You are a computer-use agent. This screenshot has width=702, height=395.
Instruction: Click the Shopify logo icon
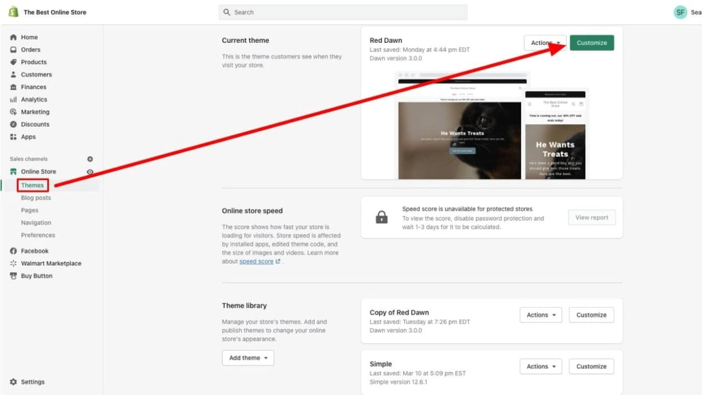point(13,12)
